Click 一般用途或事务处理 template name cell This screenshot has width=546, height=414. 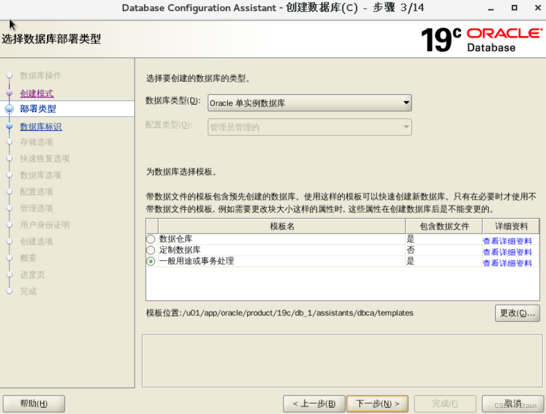[282, 262]
